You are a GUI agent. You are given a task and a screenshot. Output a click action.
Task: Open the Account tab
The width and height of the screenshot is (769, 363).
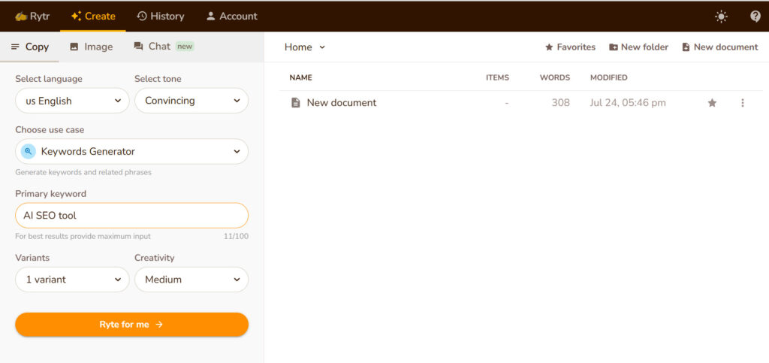(x=232, y=17)
